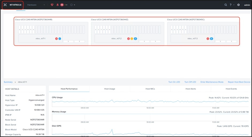252x137 pixels.
Task: Click Hypervisor IP value 10.108.1.121
Action: 39,105
